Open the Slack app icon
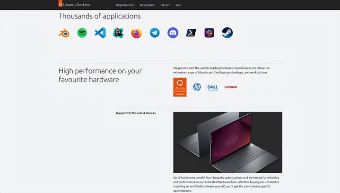340x193 pixels. click(x=209, y=33)
